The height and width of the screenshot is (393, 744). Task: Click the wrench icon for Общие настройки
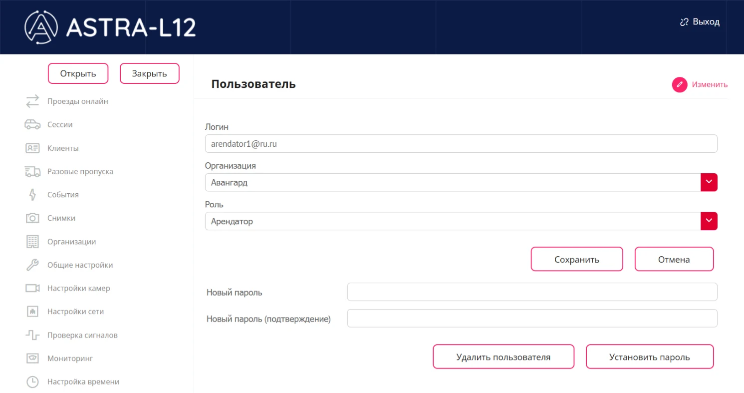coord(32,265)
